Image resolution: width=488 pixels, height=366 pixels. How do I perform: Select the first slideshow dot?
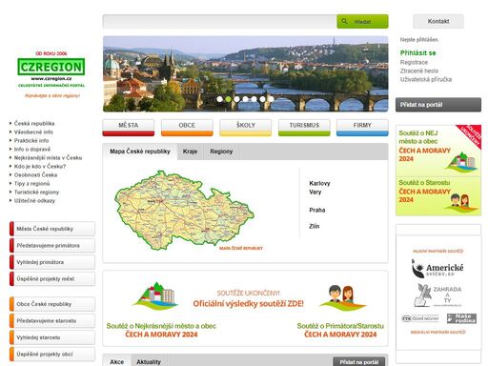(219, 99)
